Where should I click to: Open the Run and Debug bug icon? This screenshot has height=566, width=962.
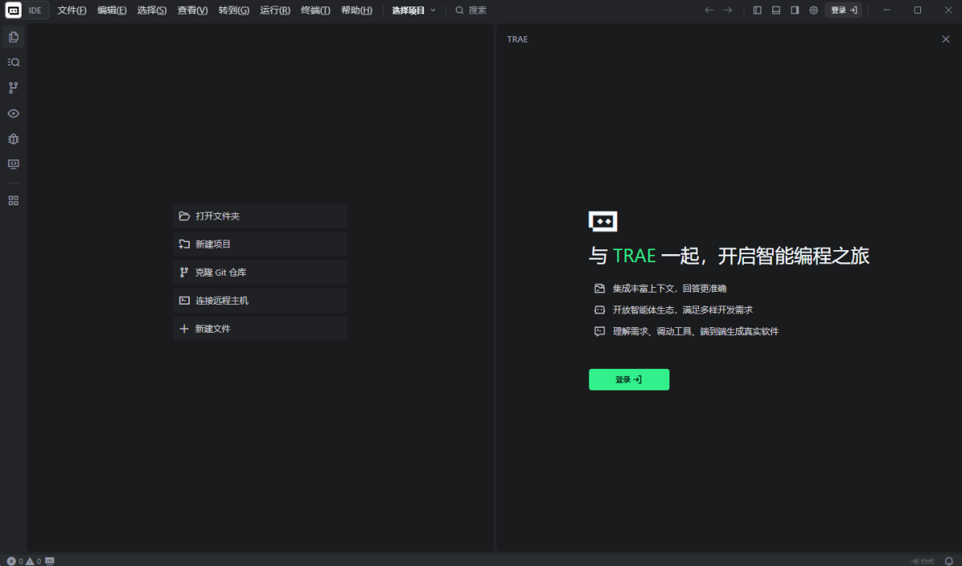point(14,139)
